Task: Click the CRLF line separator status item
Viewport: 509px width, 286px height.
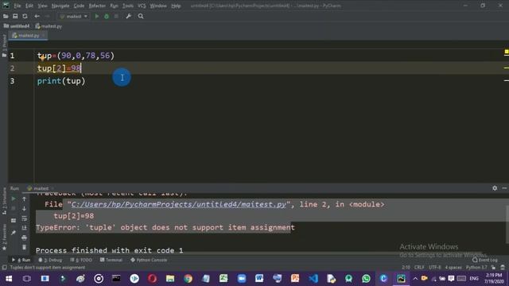Action: [419, 268]
